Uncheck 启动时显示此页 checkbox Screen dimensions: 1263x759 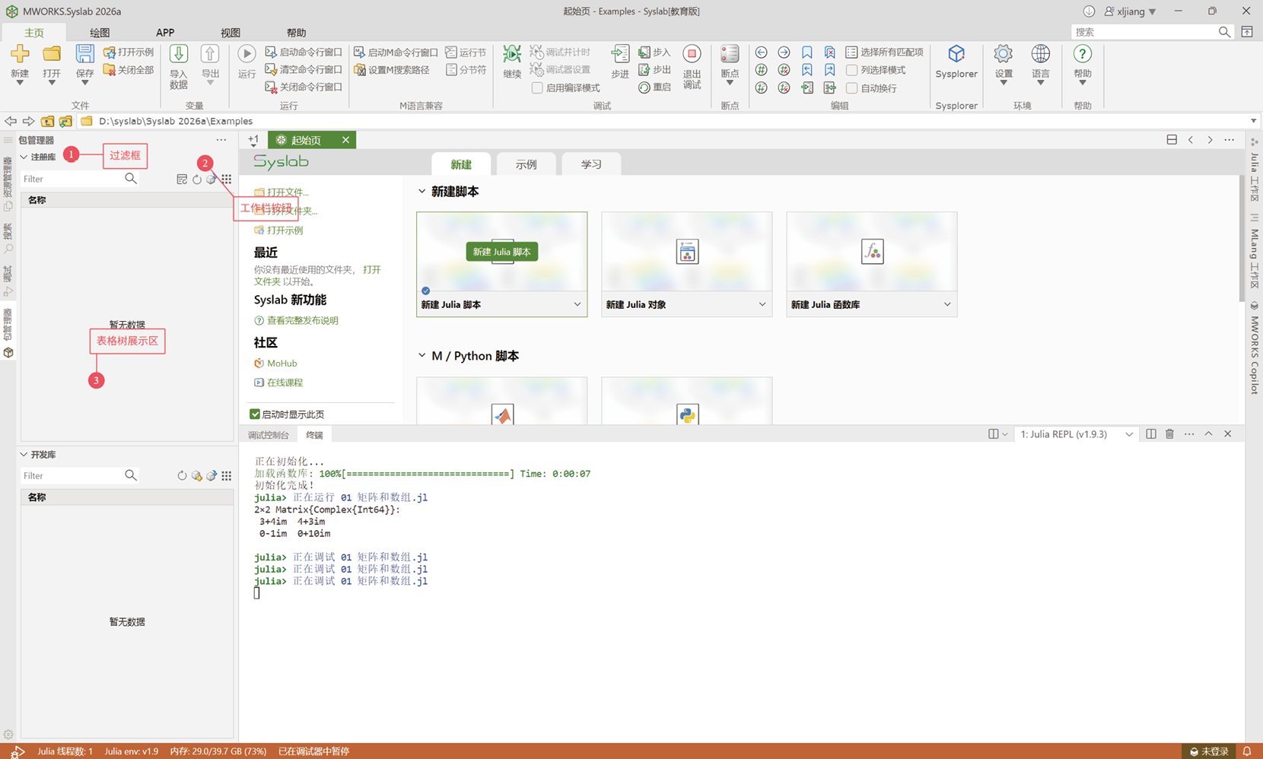point(255,414)
